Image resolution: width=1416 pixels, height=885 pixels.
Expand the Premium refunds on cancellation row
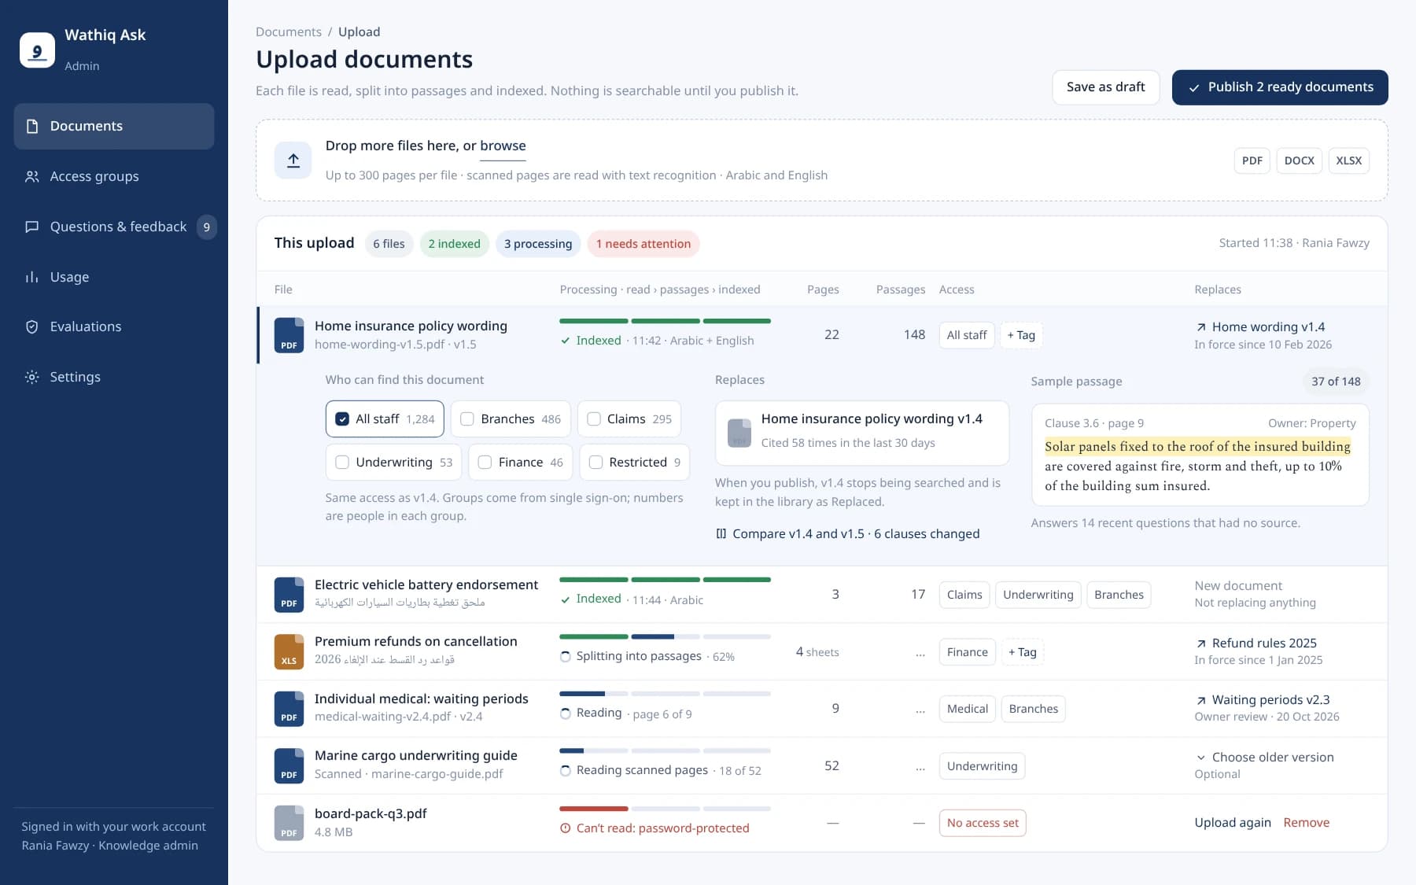822,651
